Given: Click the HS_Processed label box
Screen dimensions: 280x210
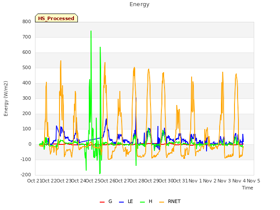Looking at the screenshot, I should (56, 18).
